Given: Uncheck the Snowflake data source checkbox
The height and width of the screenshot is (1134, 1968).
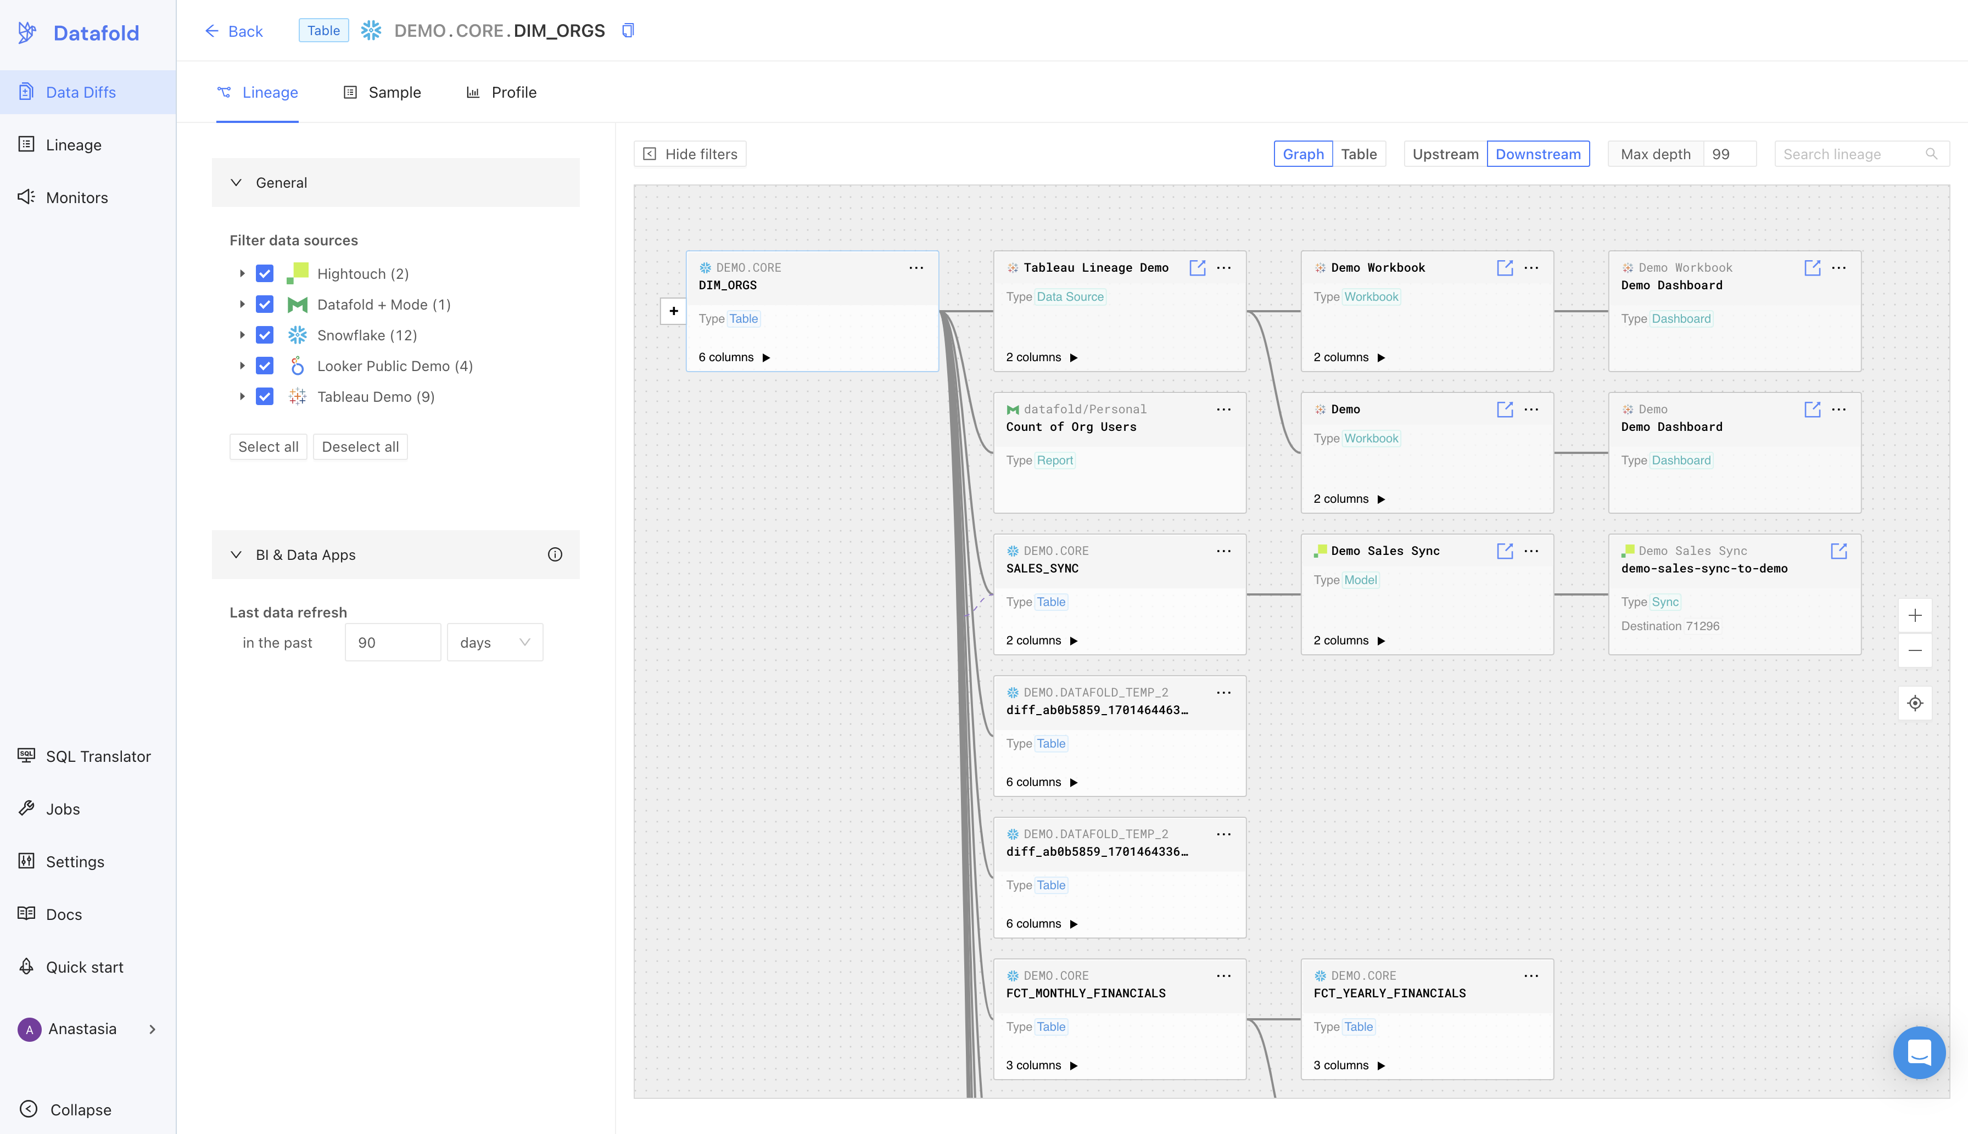Looking at the screenshot, I should click(x=265, y=335).
